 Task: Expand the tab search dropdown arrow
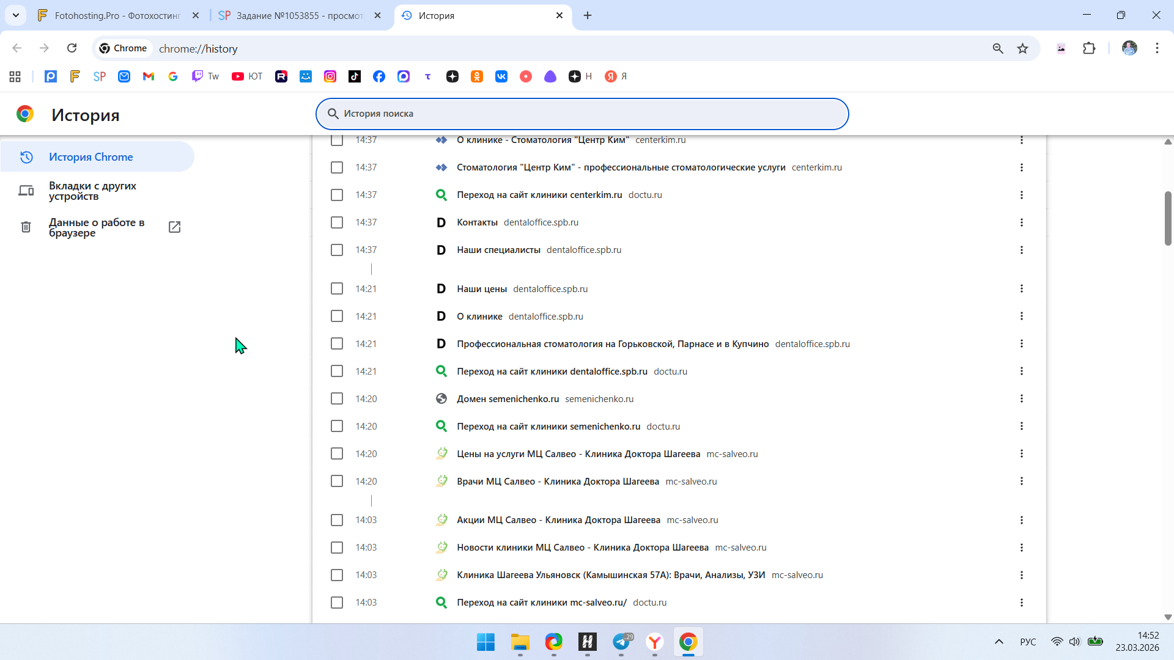[16, 15]
